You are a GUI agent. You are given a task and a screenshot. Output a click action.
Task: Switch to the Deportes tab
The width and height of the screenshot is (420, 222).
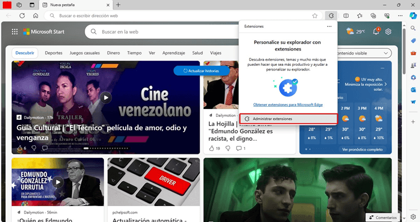(x=53, y=53)
